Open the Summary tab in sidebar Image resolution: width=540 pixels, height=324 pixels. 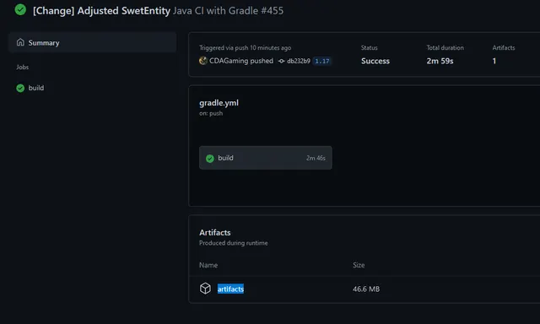pos(93,43)
